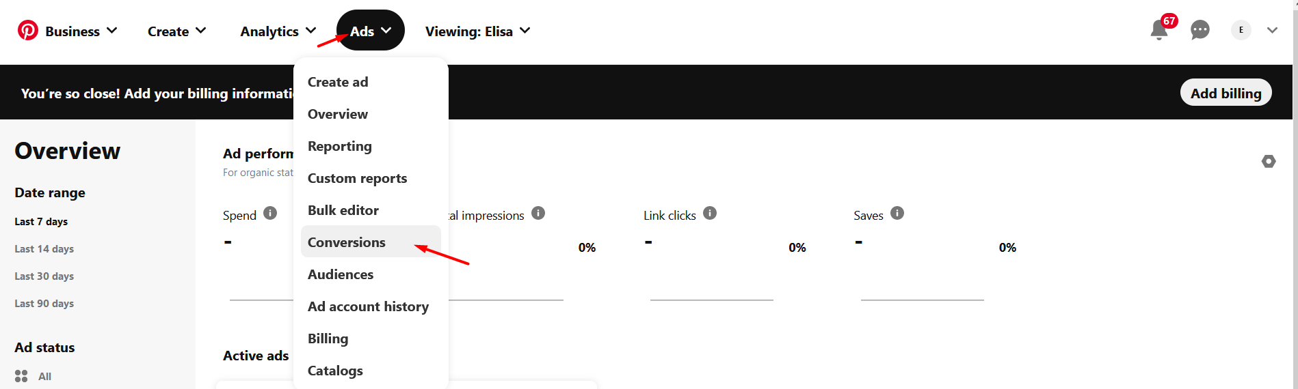Image resolution: width=1298 pixels, height=389 pixels.
Task: Select the Last 14 days date range
Action: [44, 249]
